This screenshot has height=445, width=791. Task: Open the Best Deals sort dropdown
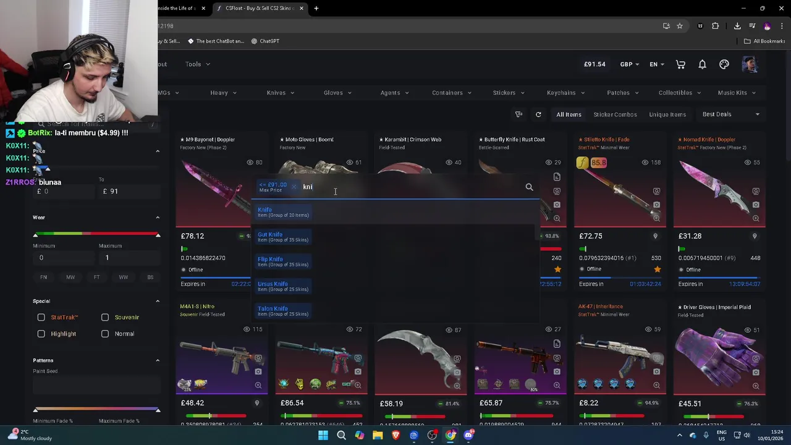coord(731,114)
